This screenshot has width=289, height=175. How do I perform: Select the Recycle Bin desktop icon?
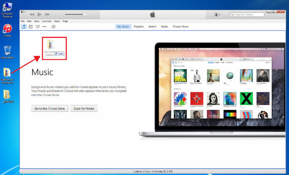pyautogui.click(x=7, y=51)
